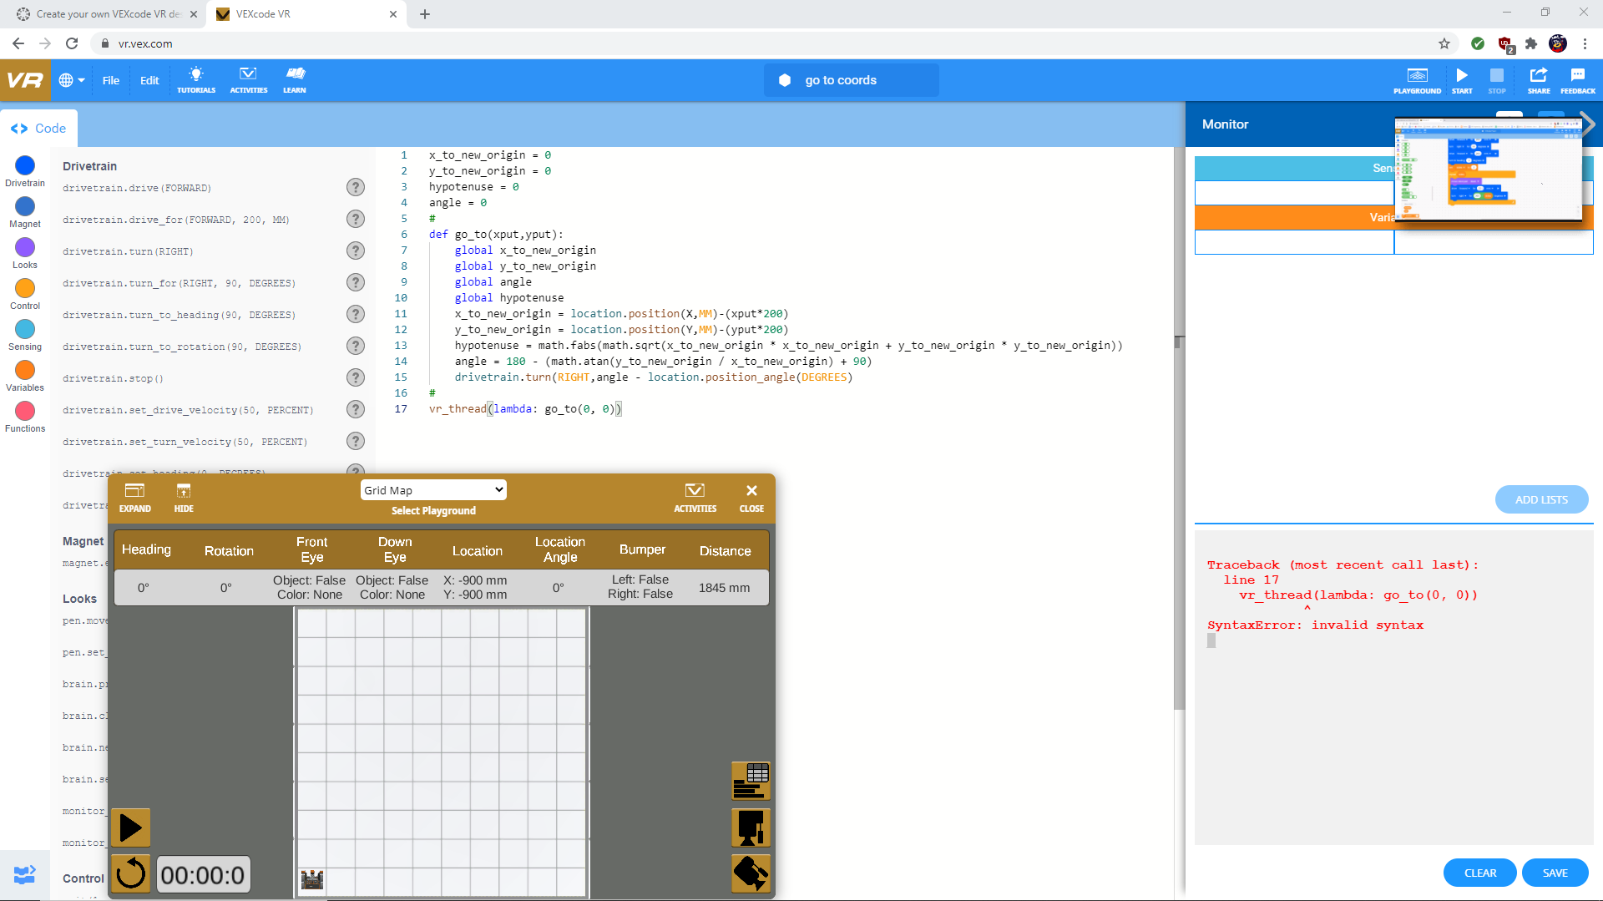Open the Tutorials section
The width and height of the screenshot is (1603, 901).
pyautogui.click(x=195, y=79)
